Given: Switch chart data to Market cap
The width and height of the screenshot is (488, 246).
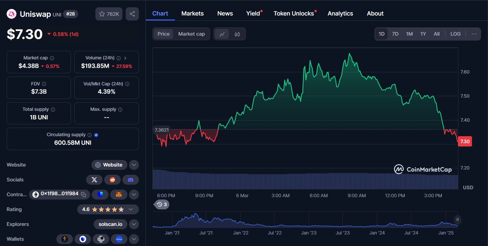Looking at the screenshot, I should pyautogui.click(x=191, y=34).
